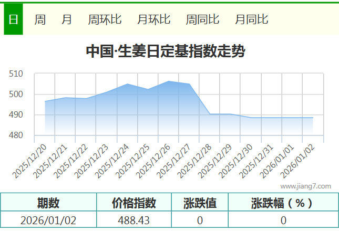
Task: Click the 期数 column header
Action: [x=48, y=203]
